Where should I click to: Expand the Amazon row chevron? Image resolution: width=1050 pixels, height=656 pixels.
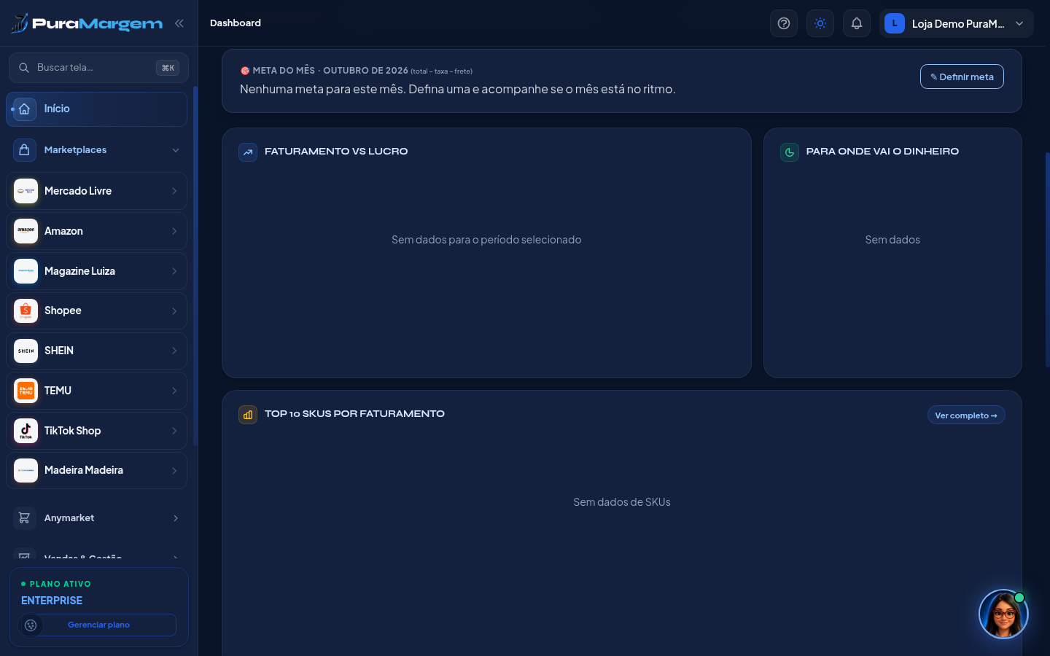[x=174, y=231]
